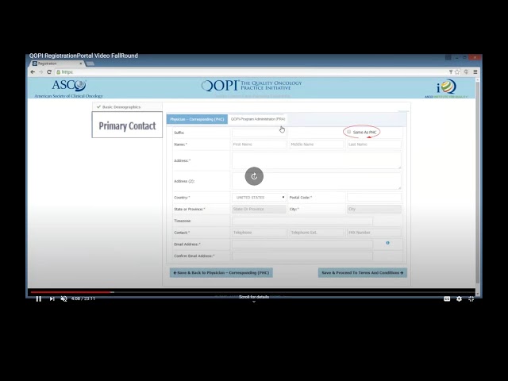Exit full screen mode
508x381 pixels.
[471, 298]
